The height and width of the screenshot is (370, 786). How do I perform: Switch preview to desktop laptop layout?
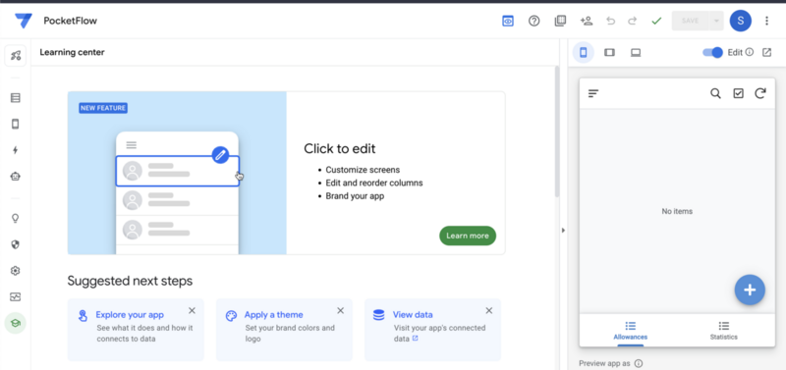click(x=636, y=53)
